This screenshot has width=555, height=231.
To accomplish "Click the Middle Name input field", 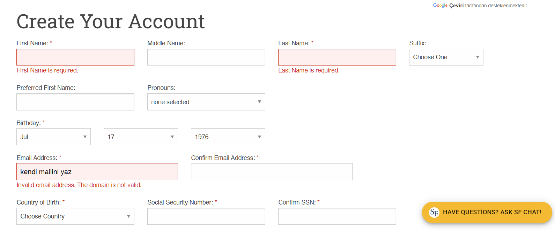I will coord(206,57).
